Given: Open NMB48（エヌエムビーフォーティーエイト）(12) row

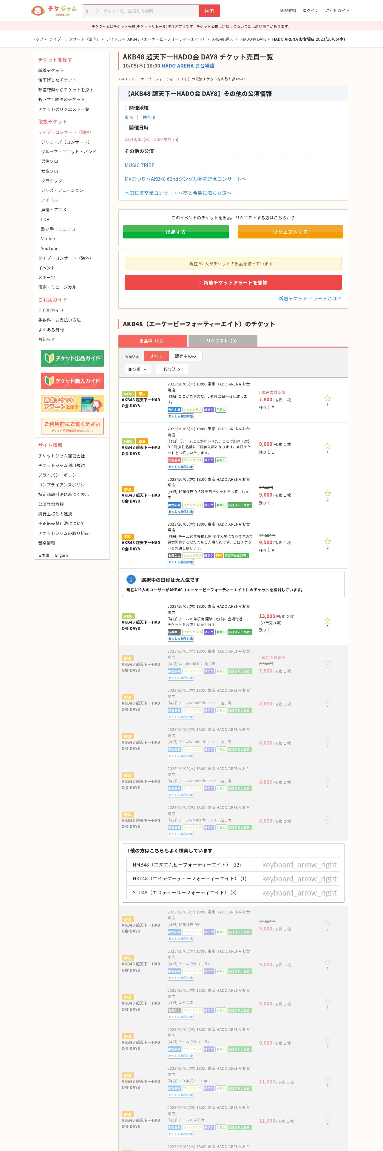Looking at the screenshot, I should point(233,864).
